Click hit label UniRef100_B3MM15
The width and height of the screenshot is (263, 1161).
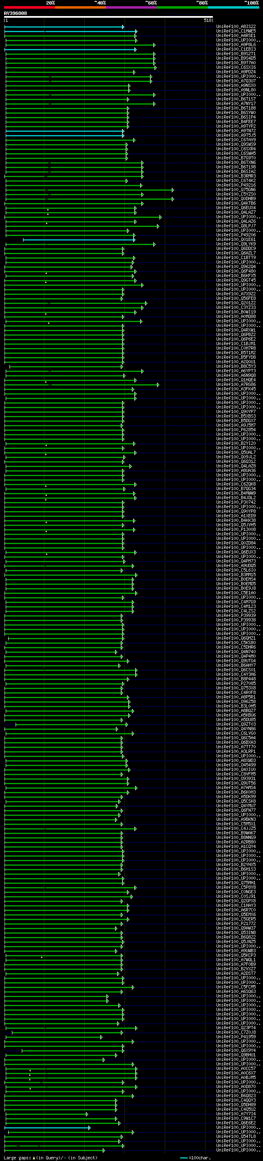[236, 575]
